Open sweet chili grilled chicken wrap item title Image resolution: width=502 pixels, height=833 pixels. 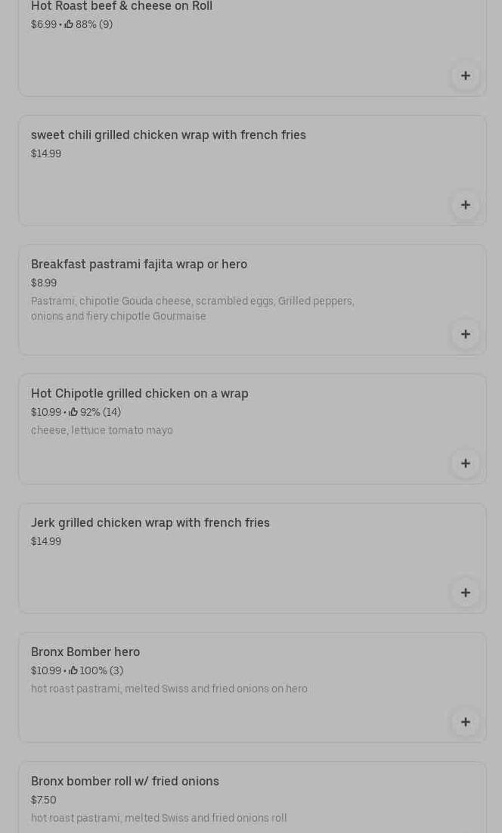[169, 135]
